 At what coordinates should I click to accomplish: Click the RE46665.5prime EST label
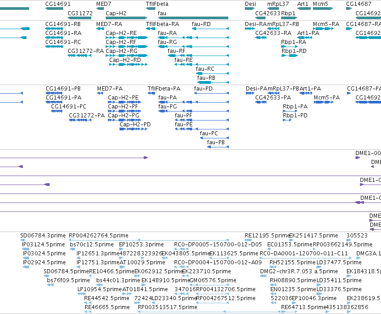107,307
